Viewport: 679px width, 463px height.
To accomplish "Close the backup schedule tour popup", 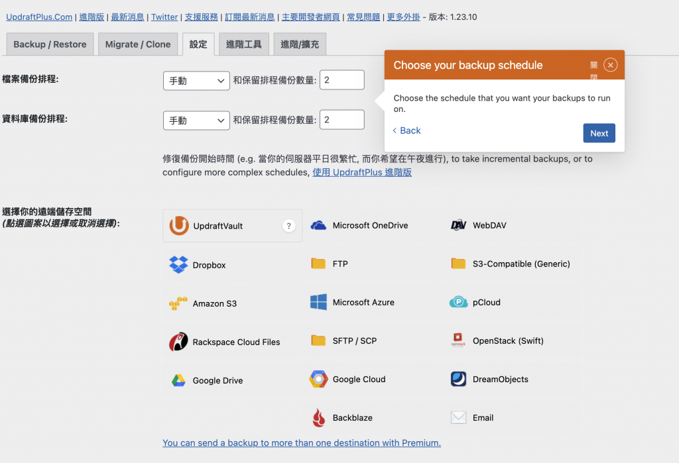I will click(x=610, y=65).
